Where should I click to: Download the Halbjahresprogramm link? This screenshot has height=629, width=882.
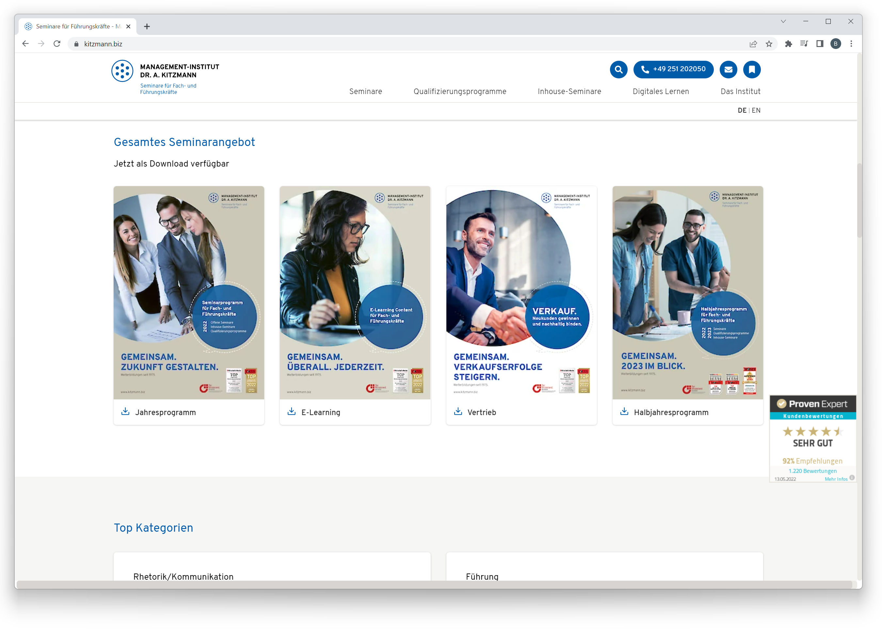pos(671,412)
